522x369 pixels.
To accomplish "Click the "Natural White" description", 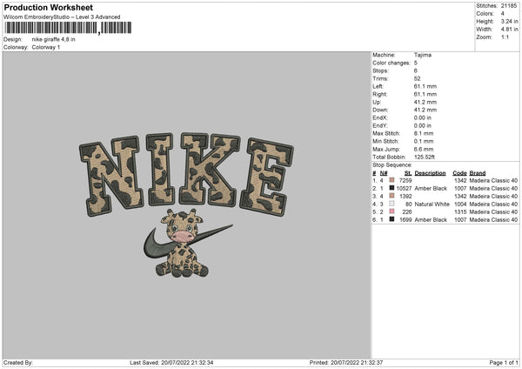I will [432, 204].
